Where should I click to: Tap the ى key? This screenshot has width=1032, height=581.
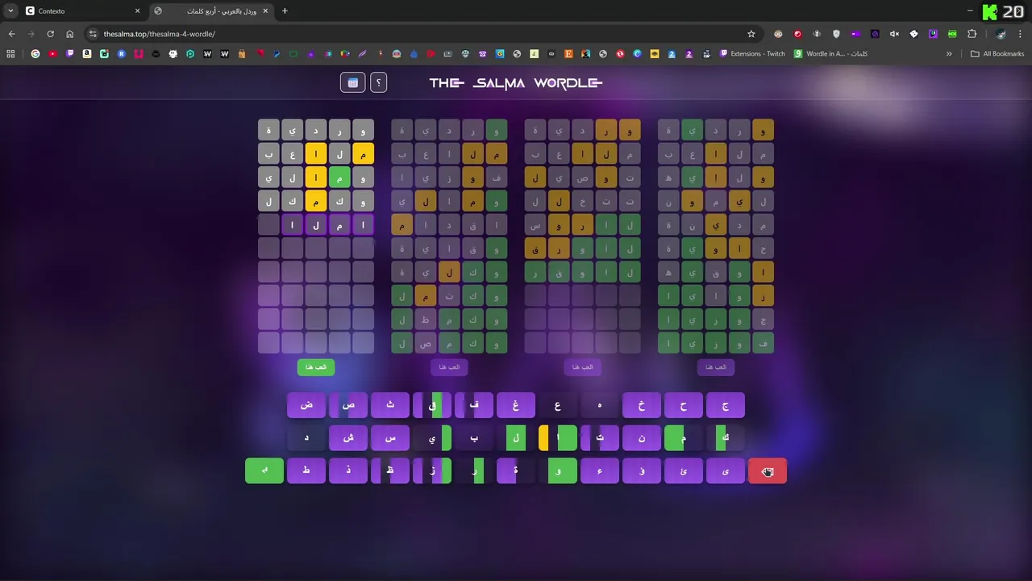(x=726, y=471)
